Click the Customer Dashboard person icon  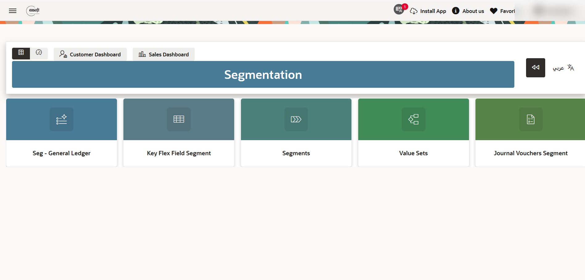click(63, 54)
